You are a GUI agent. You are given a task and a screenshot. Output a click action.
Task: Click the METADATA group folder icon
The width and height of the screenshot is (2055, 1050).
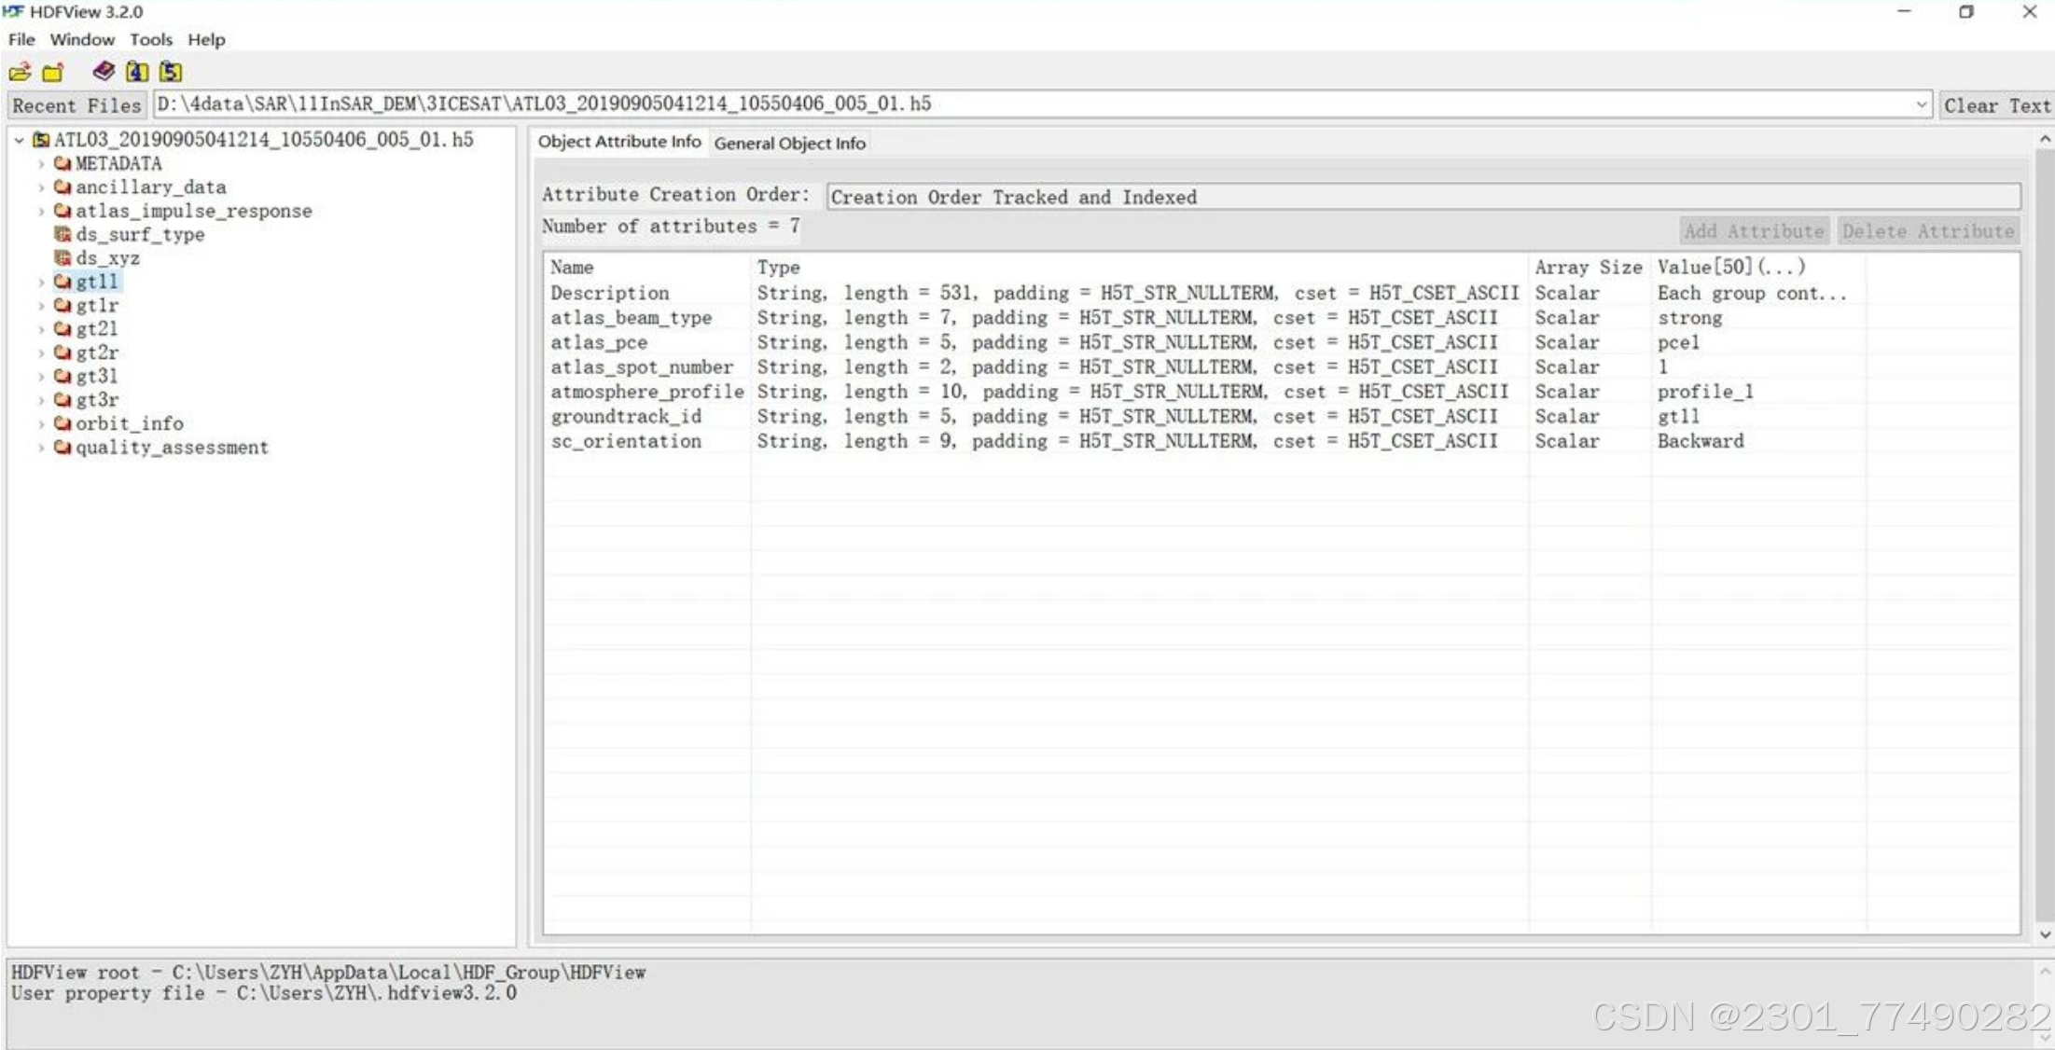coord(62,163)
